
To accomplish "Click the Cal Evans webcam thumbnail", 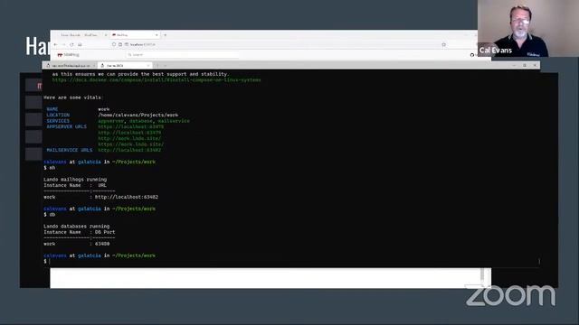I will (x=528, y=28).
